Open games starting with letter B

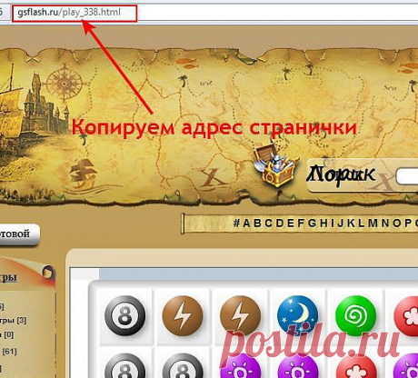257,224
